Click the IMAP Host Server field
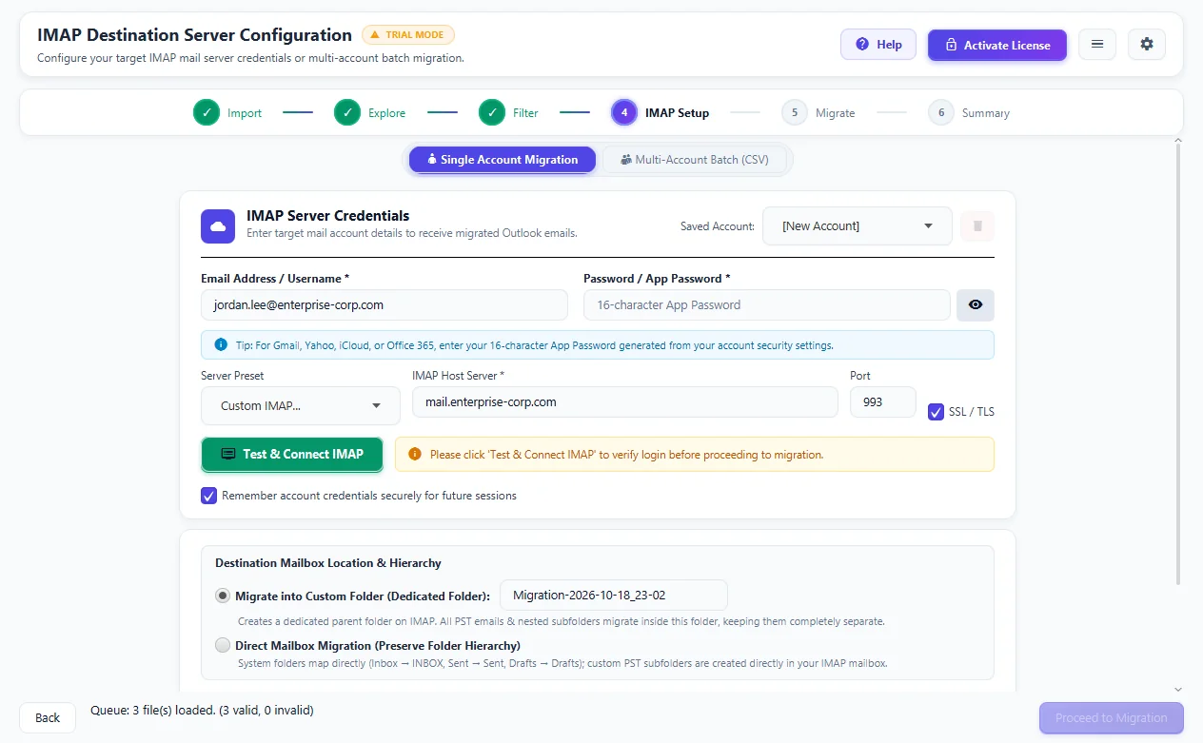Viewport: 1203px width, 743px height. 625,401
